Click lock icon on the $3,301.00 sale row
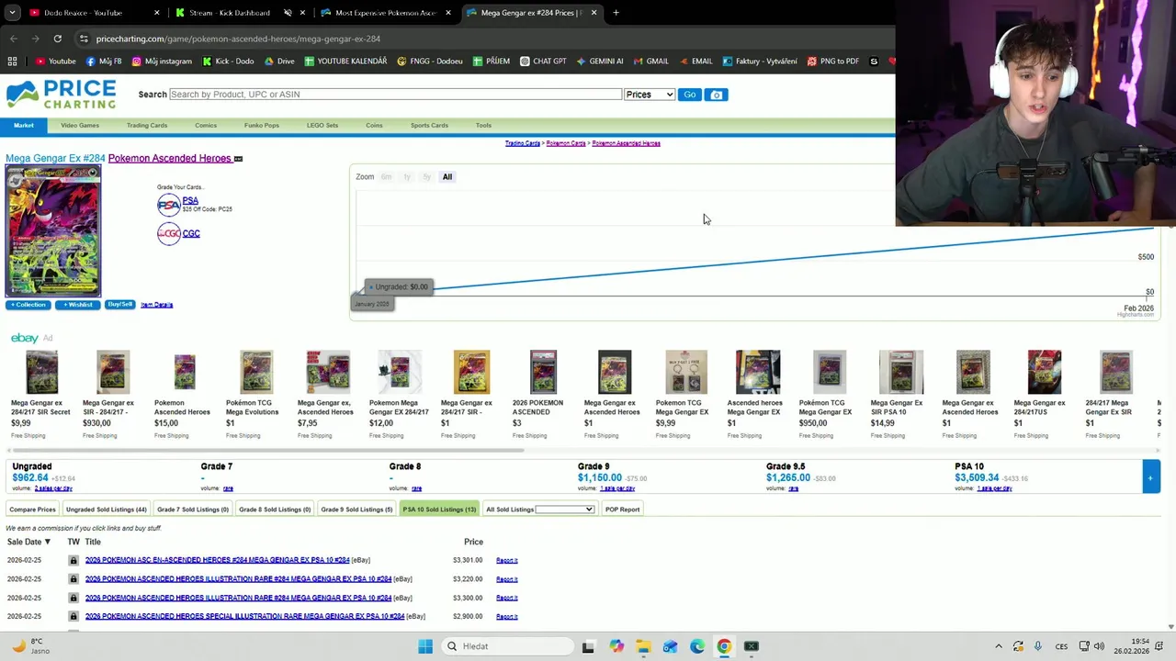This screenshot has width=1176, height=661. pyautogui.click(x=73, y=560)
